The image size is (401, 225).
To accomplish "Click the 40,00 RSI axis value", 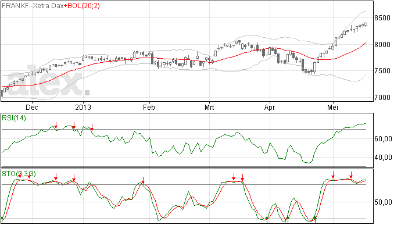I will pos(384,158).
